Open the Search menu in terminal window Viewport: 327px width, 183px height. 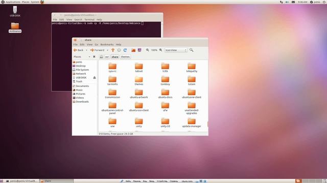click(78, 20)
